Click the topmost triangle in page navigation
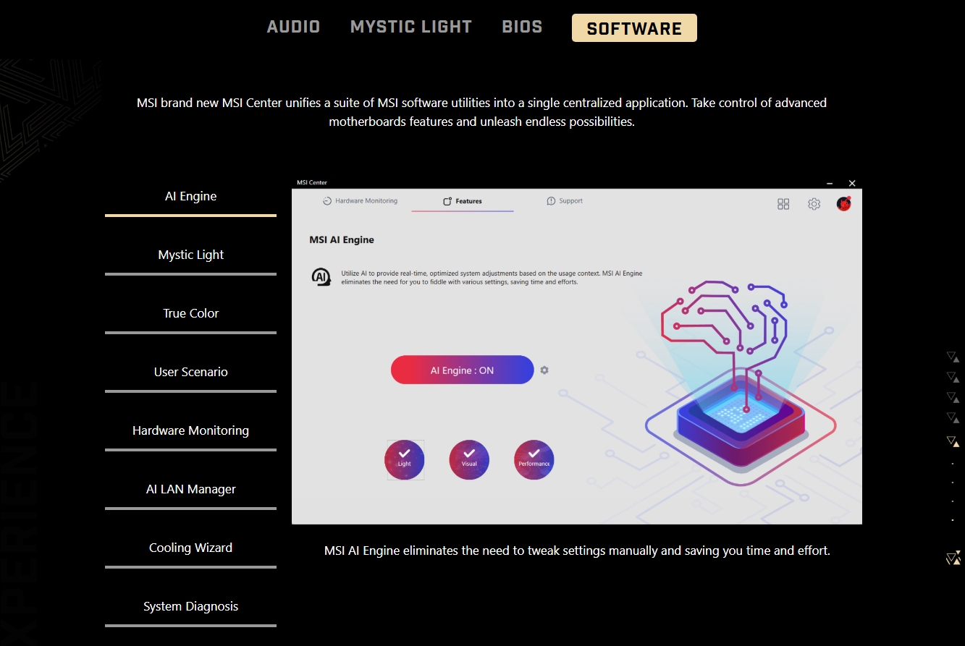This screenshot has width=965, height=646. point(953,357)
